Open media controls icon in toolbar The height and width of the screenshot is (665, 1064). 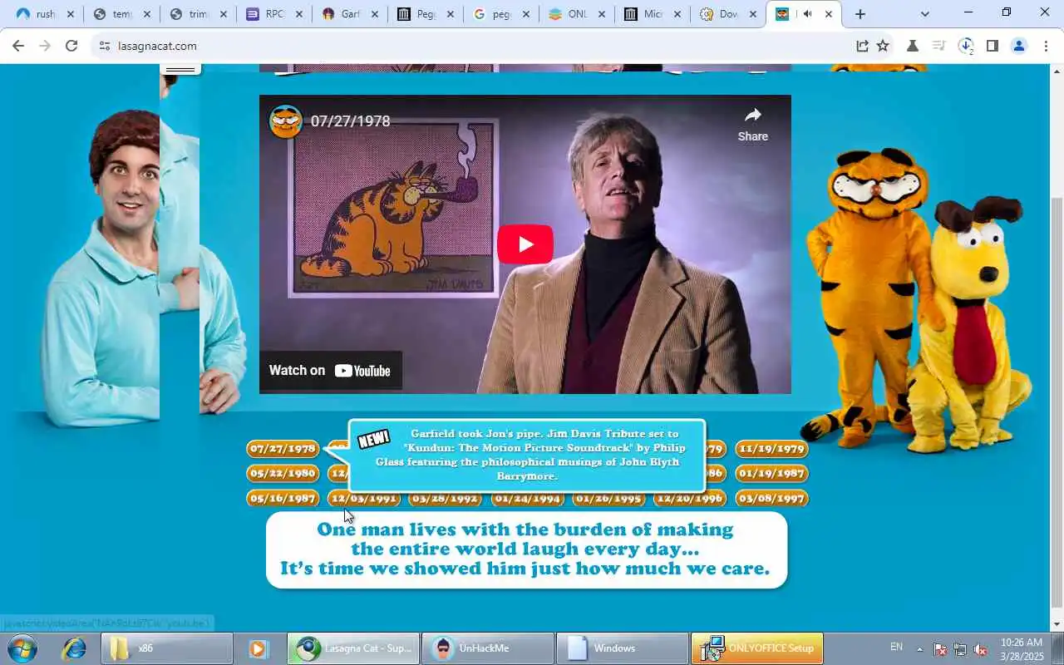pyautogui.click(x=939, y=46)
